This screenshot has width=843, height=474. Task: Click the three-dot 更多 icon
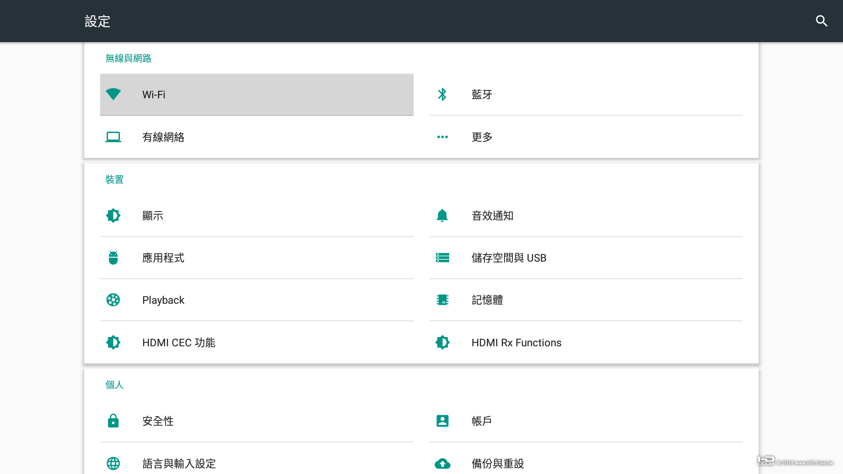click(442, 137)
